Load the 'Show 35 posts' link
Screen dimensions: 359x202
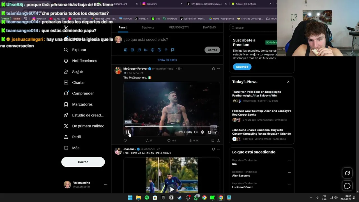tap(167, 60)
